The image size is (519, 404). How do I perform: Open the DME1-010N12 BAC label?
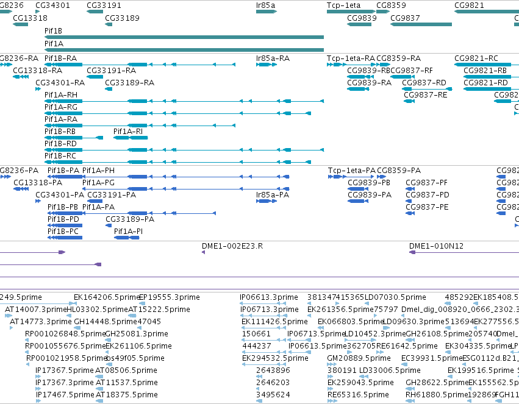[436, 246]
